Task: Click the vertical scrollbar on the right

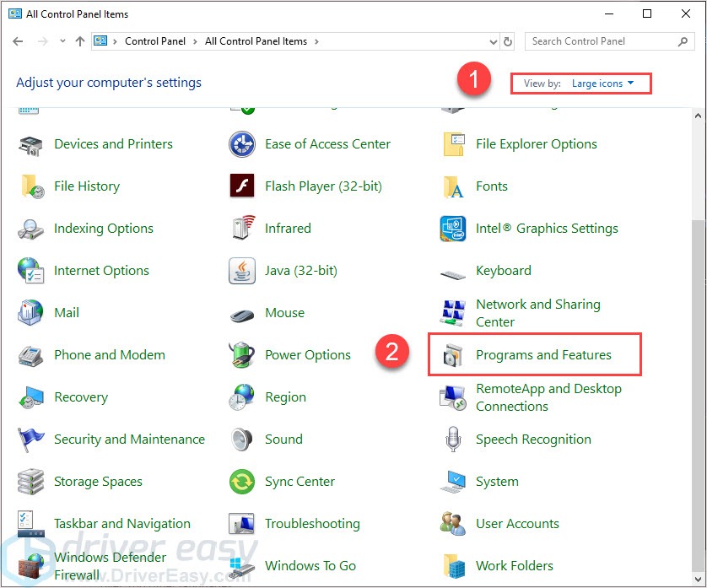Action: click(699, 337)
